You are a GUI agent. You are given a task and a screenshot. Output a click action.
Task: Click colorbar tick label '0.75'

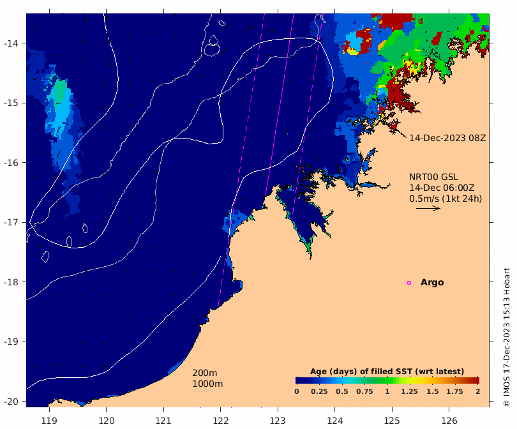pos(364,391)
